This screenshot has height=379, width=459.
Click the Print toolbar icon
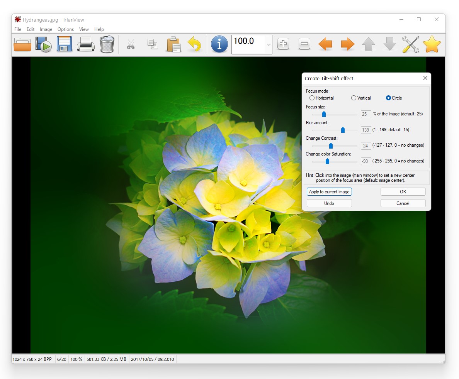[x=85, y=44]
